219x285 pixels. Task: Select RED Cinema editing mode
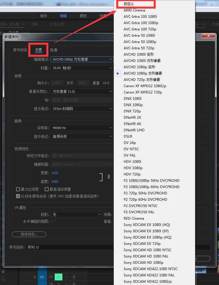click(134, 218)
